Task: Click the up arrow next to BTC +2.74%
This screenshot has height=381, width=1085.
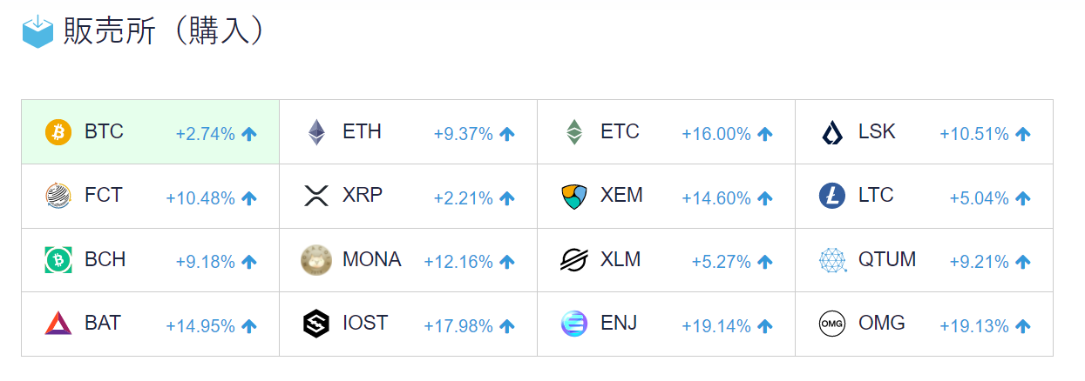Action: pyautogui.click(x=249, y=134)
